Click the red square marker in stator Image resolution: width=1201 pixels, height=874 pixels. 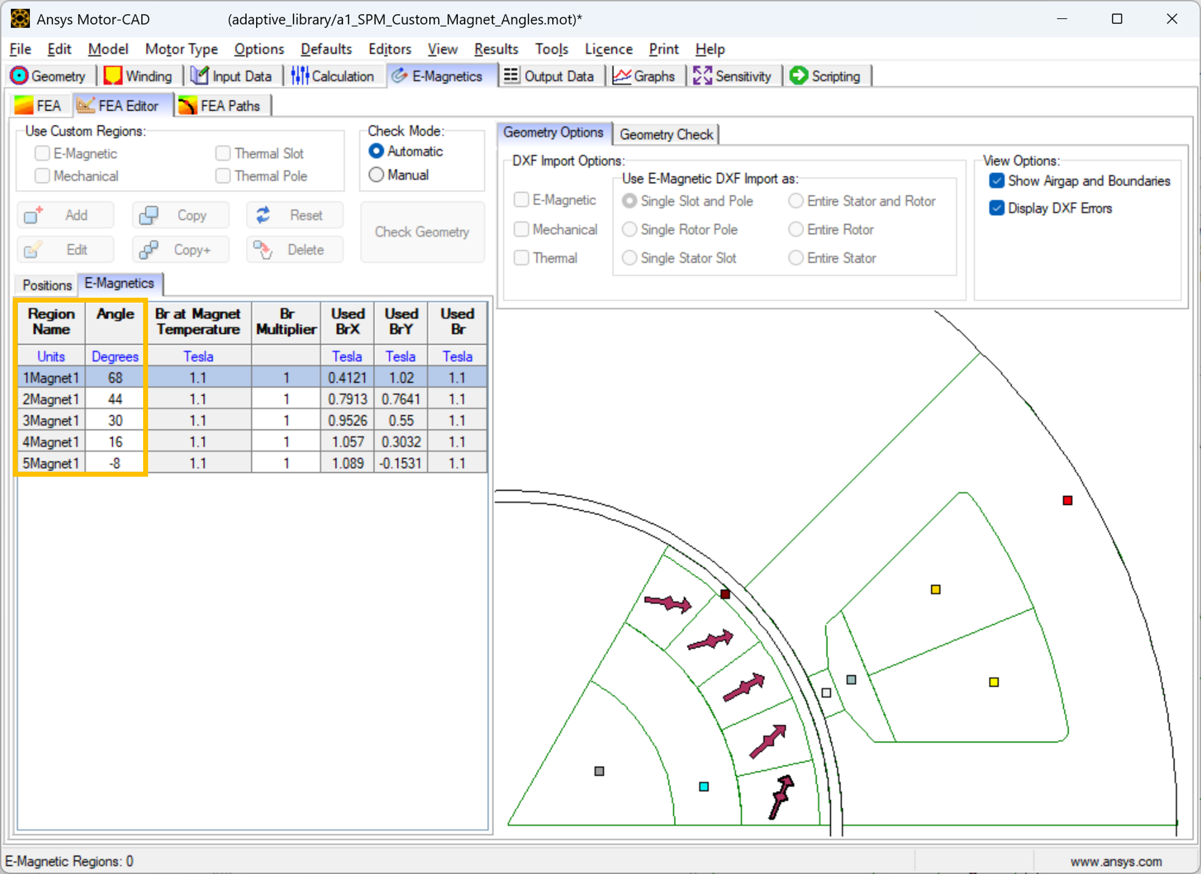[x=1067, y=500]
